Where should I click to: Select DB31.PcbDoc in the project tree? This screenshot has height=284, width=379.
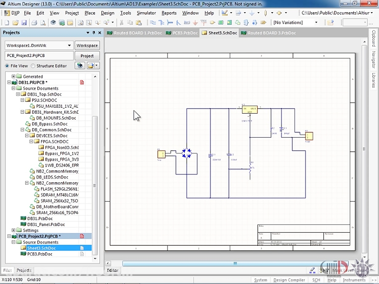(x=40, y=218)
